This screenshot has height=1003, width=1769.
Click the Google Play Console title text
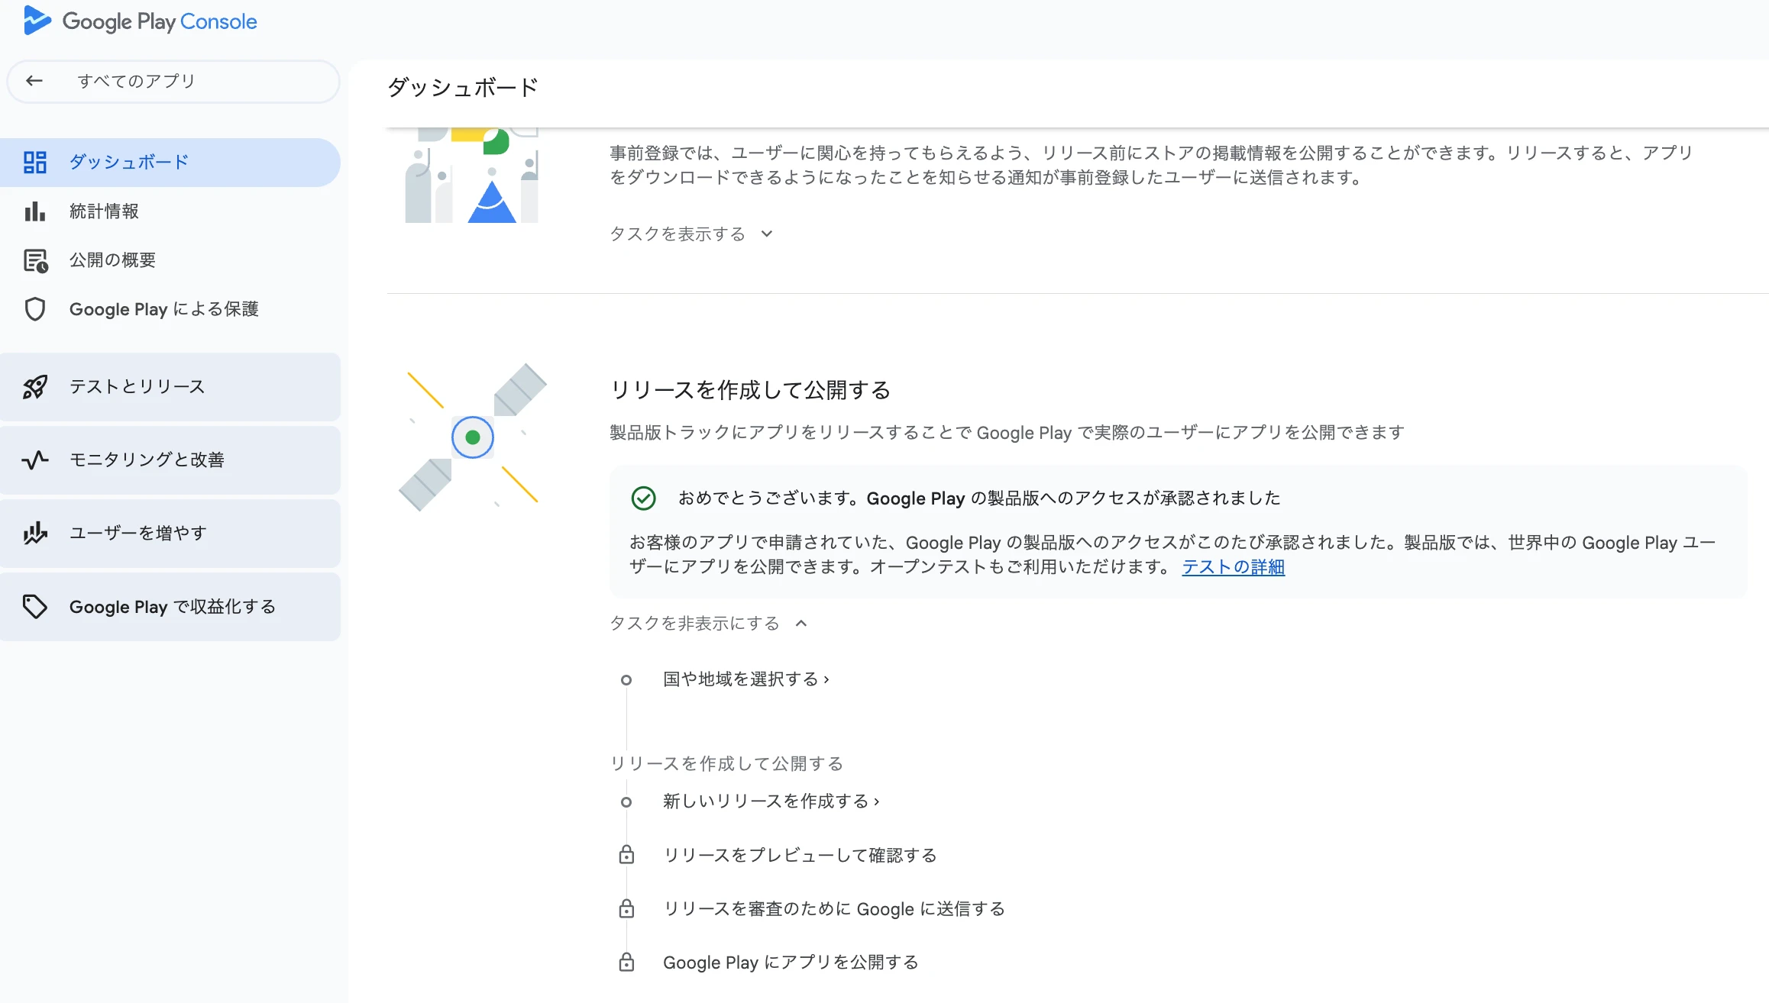point(160,21)
